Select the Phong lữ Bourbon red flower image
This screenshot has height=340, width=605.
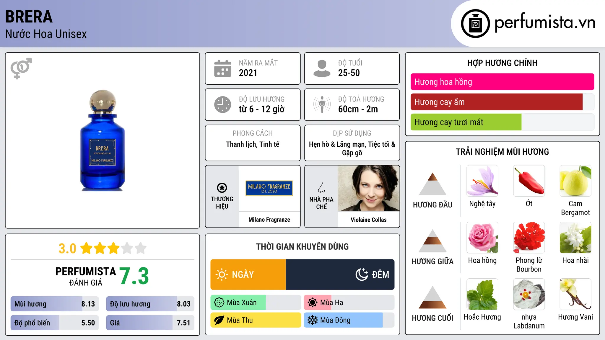(x=529, y=238)
